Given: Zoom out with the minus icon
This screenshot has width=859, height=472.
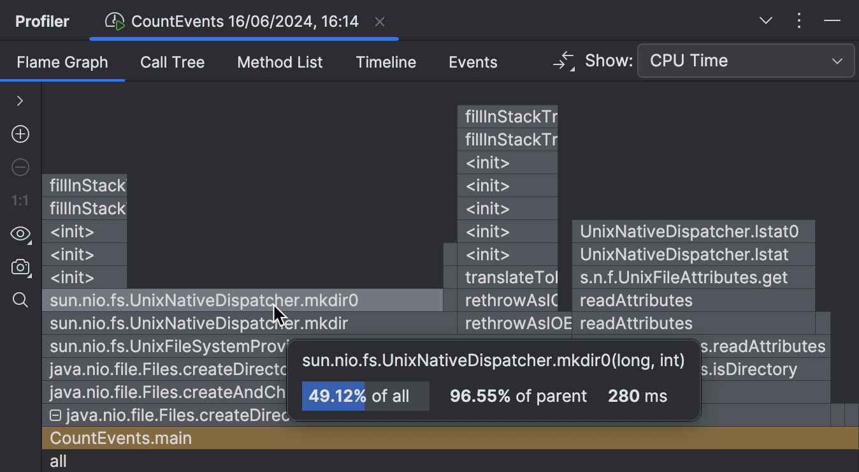Looking at the screenshot, I should pos(20,168).
